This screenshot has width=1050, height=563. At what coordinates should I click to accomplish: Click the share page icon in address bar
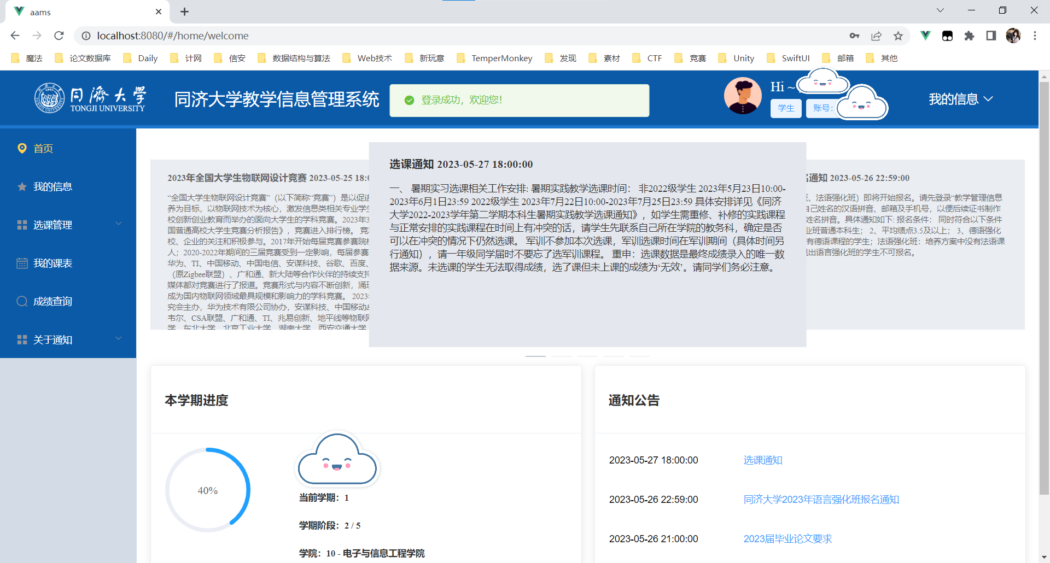[x=876, y=36]
